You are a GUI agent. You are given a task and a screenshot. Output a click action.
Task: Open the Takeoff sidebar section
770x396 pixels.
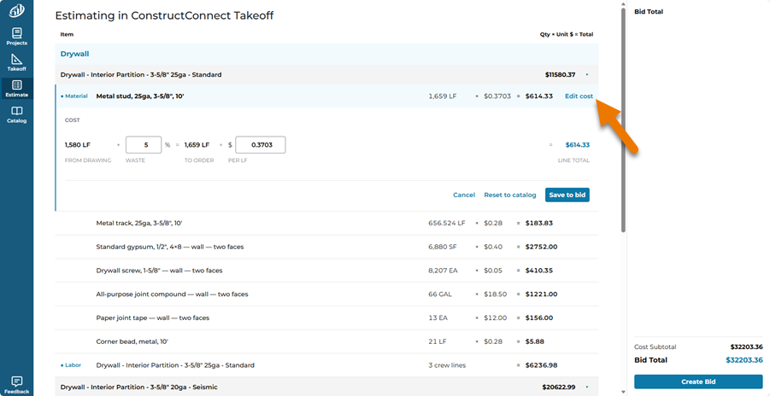[17, 63]
